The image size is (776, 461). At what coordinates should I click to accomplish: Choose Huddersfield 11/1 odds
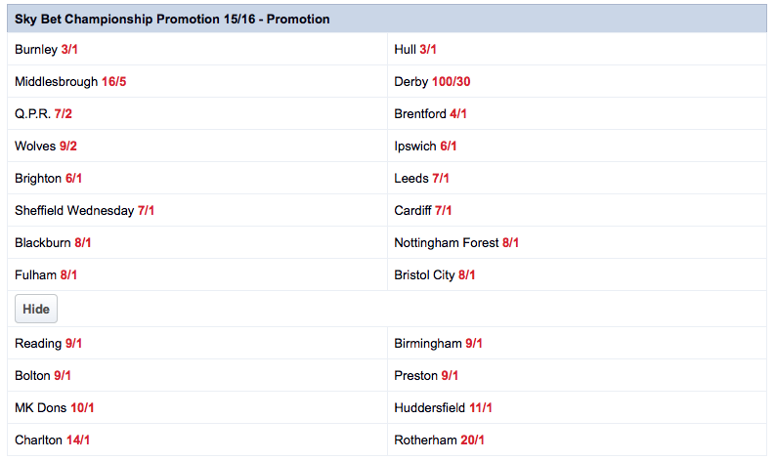(481, 407)
